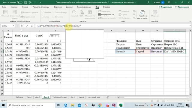
Task: Open Yandex browser from taskbar
Action: (x=86, y=105)
